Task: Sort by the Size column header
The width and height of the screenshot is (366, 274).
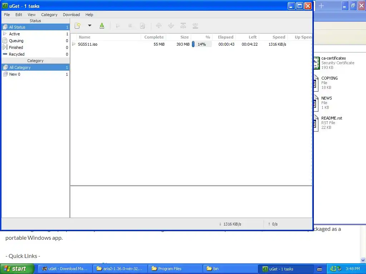Action: [x=179, y=37]
